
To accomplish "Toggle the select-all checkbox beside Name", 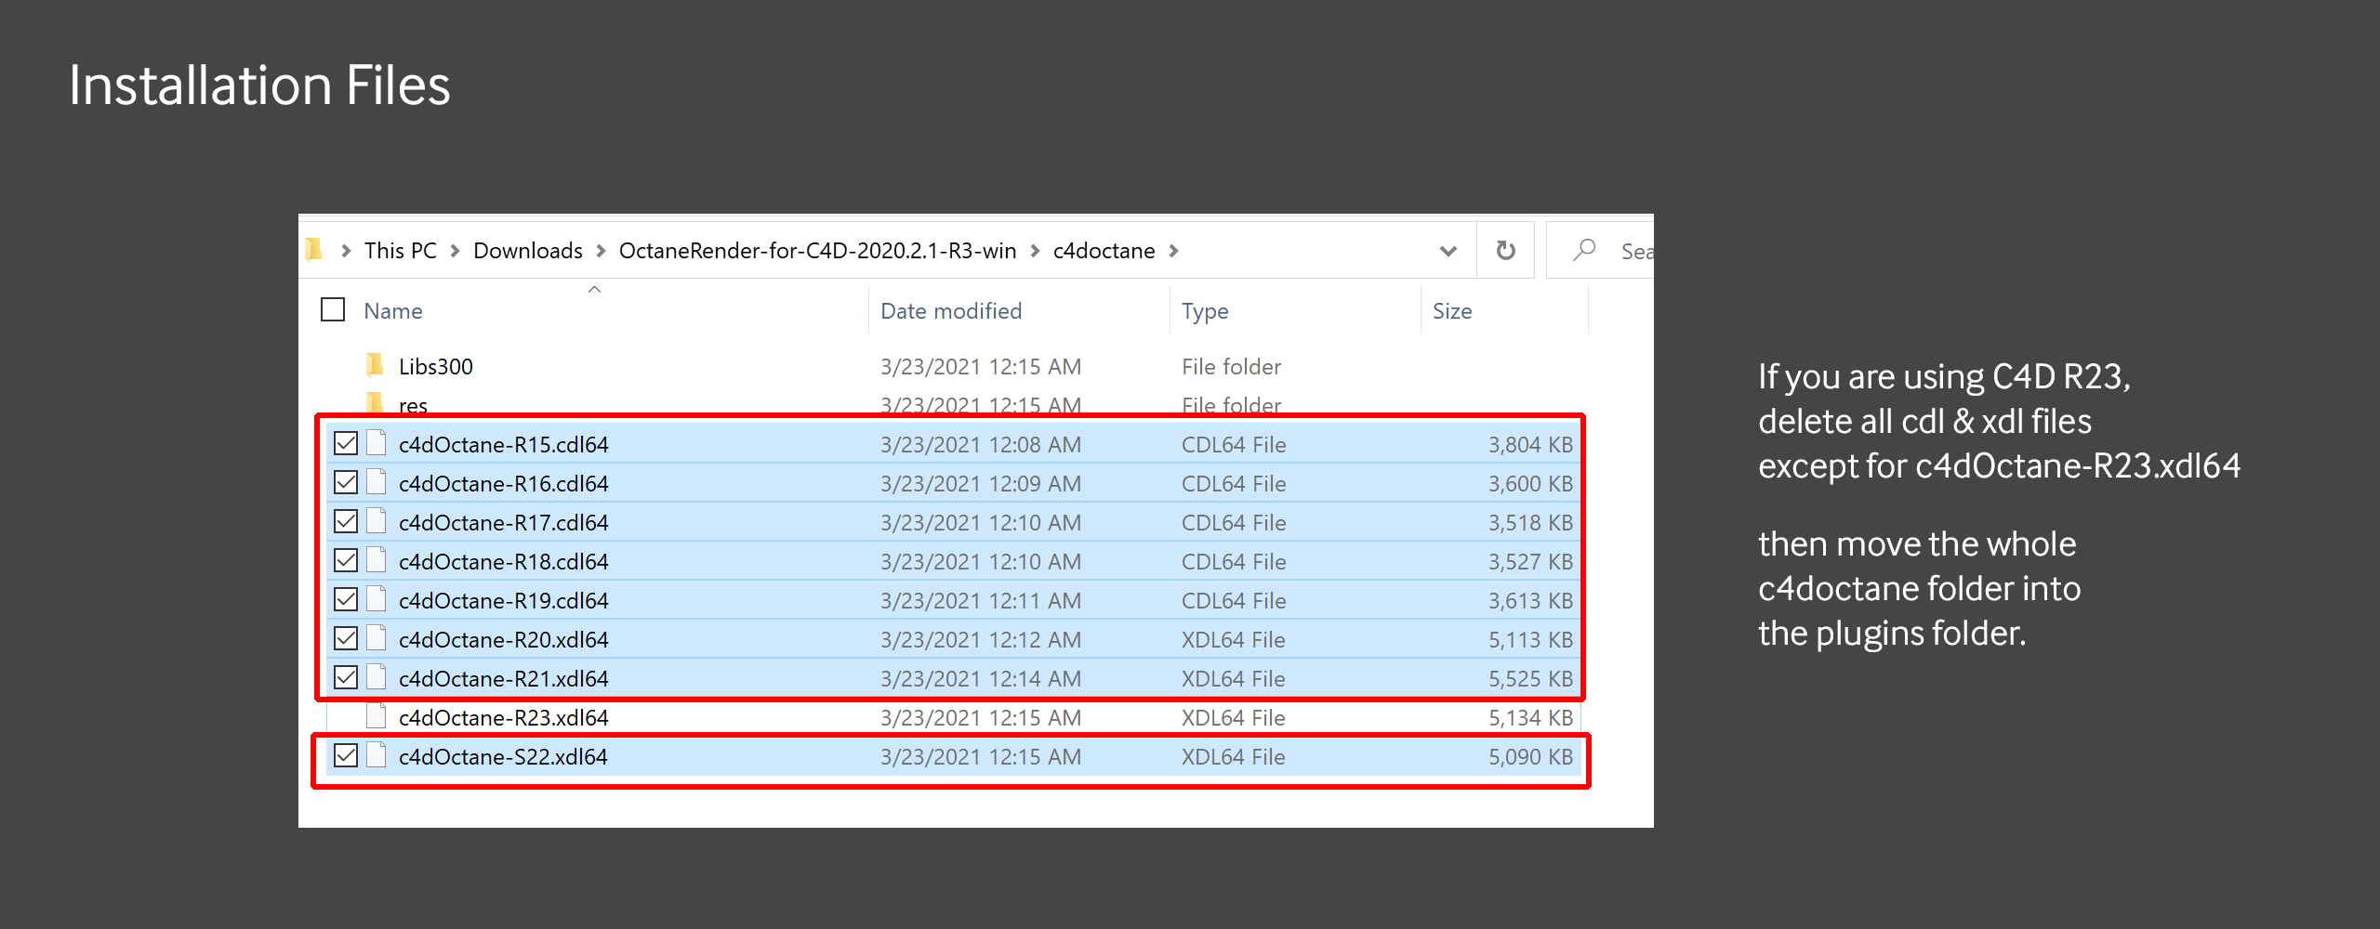I will tap(333, 309).
